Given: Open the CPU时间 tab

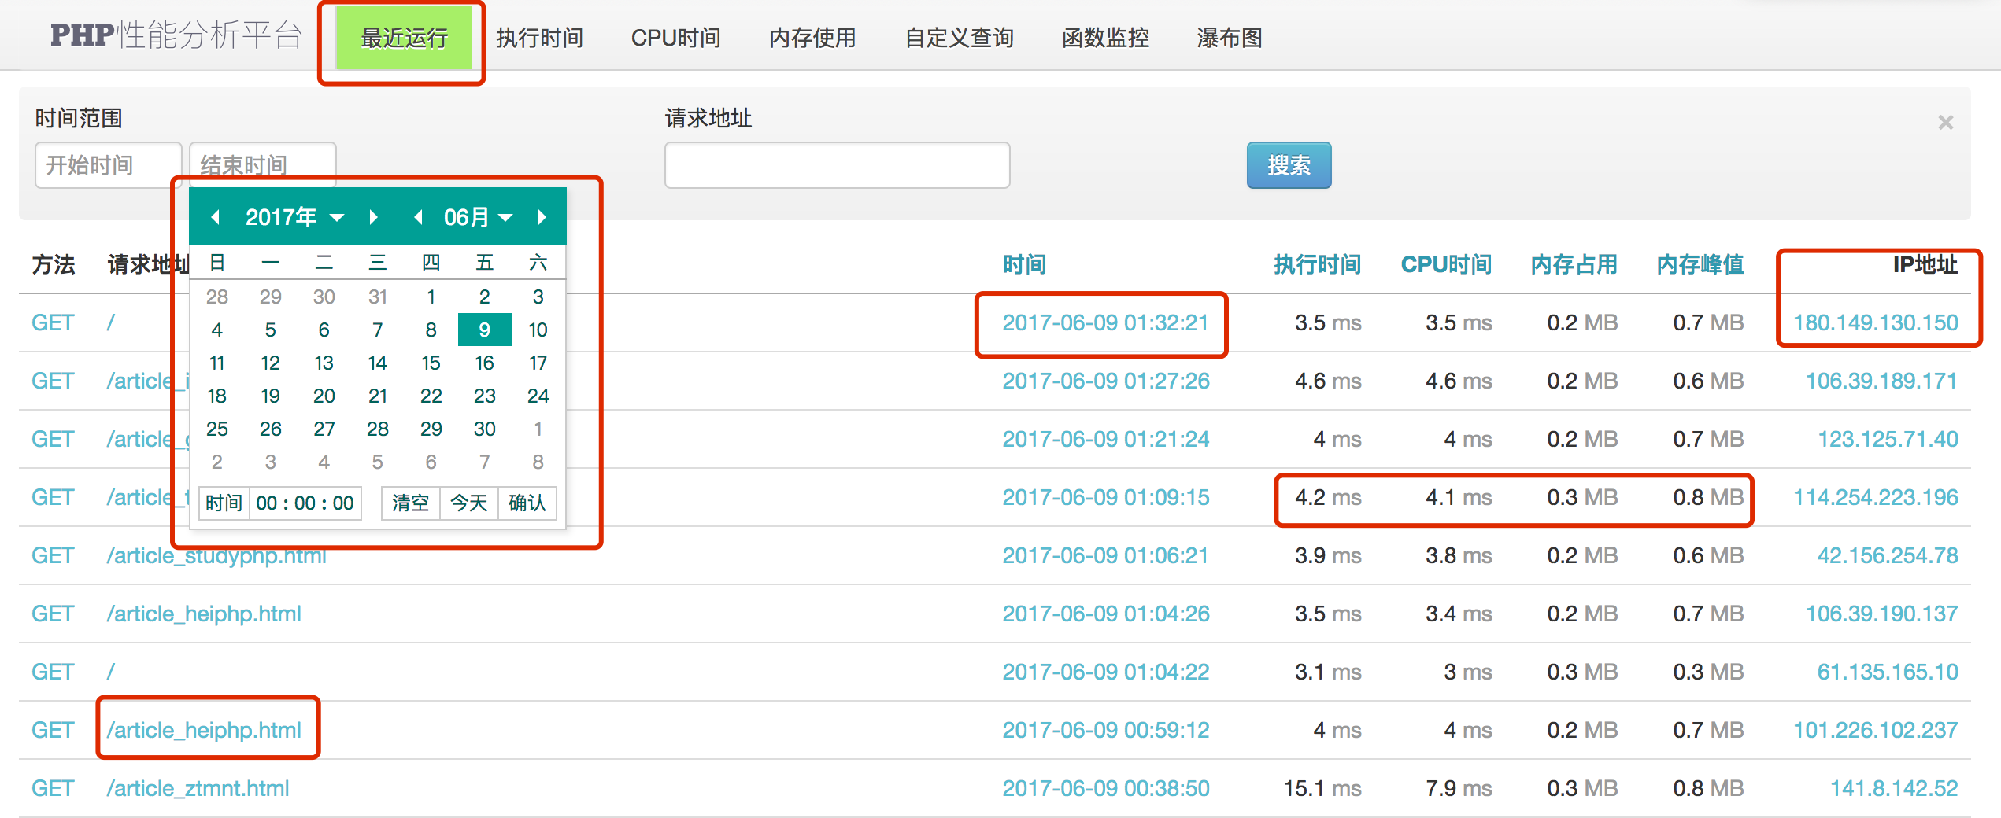Looking at the screenshot, I should (675, 38).
